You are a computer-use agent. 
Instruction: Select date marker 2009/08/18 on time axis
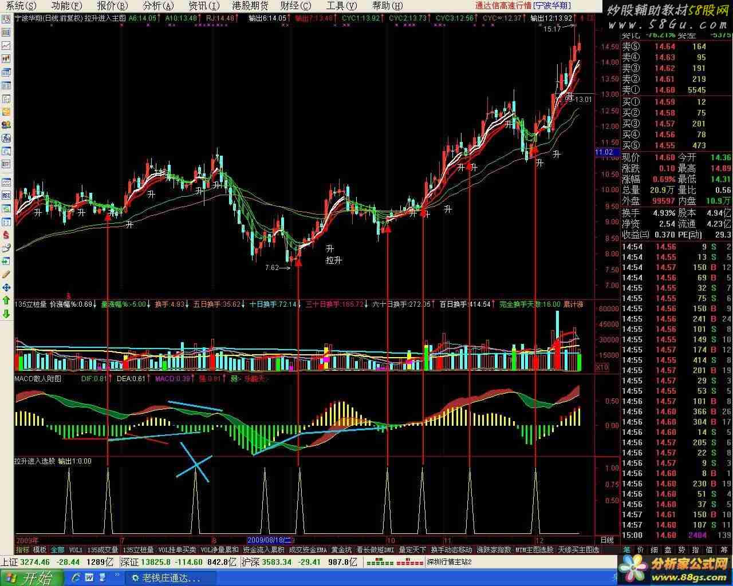click(269, 540)
